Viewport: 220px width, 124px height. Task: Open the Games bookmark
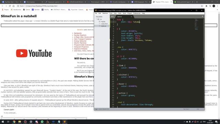coord(26,10)
